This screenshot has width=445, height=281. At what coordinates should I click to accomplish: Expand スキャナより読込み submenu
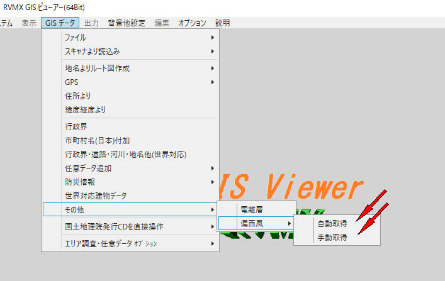click(92, 51)
